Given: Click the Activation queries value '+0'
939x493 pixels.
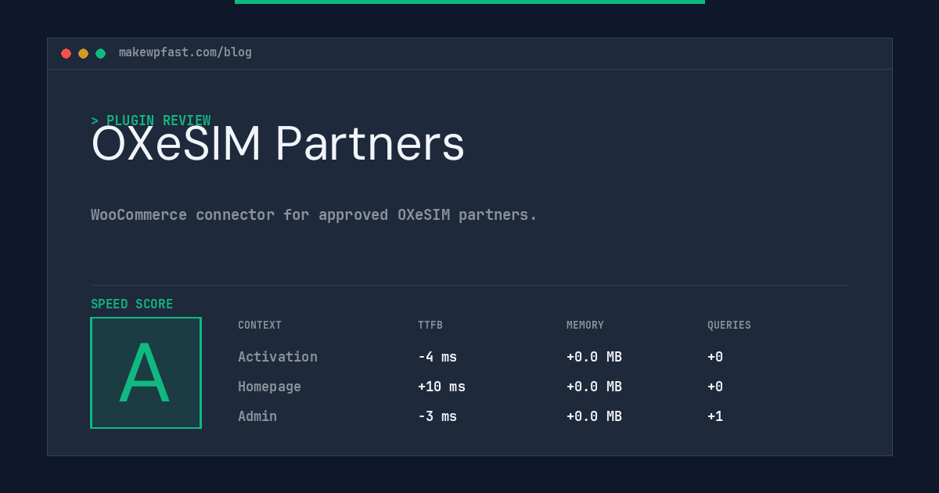Looking at the screenshot, I should (715, 357).
